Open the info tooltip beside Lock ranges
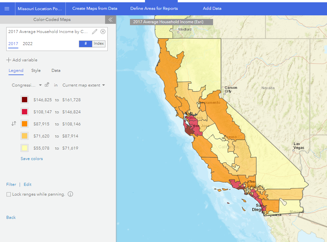Viewport: 327px width, 242px height. pyautogui.click(x=70, y=194)
